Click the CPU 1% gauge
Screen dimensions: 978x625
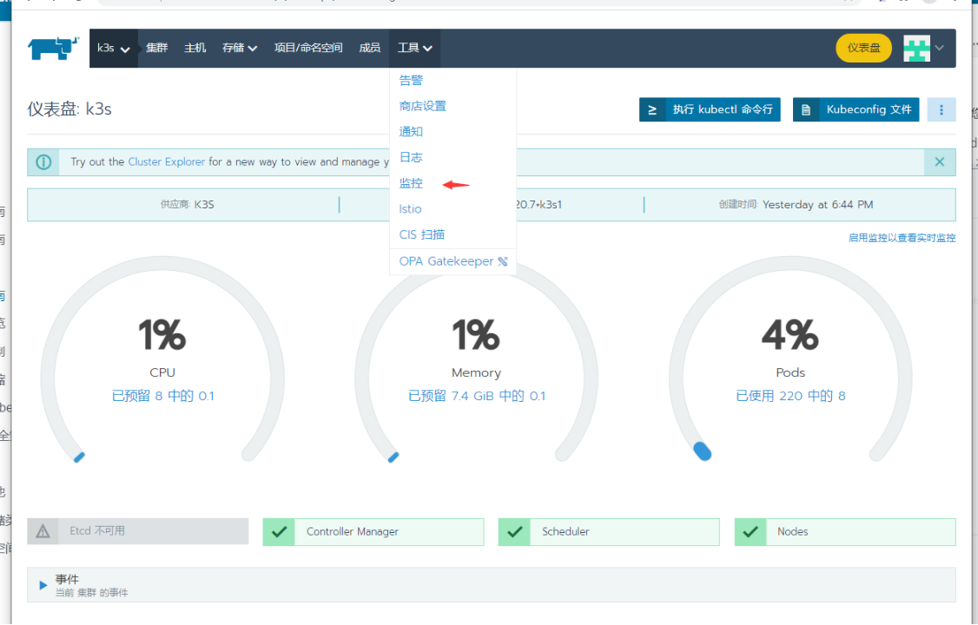click(162, 359)
